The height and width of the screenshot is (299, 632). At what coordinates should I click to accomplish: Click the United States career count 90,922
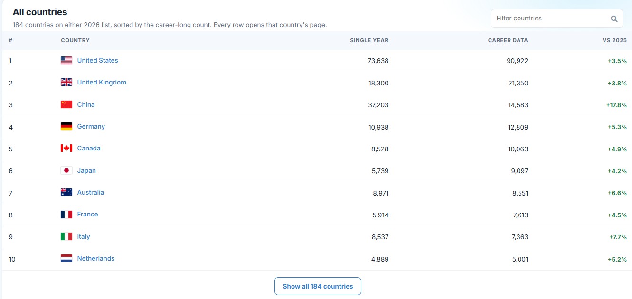pyautogui.click(x=518, y=61)
